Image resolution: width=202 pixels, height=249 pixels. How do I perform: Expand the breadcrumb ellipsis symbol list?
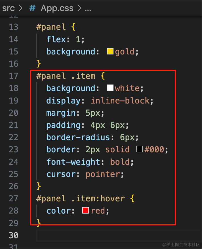(88, 10)
